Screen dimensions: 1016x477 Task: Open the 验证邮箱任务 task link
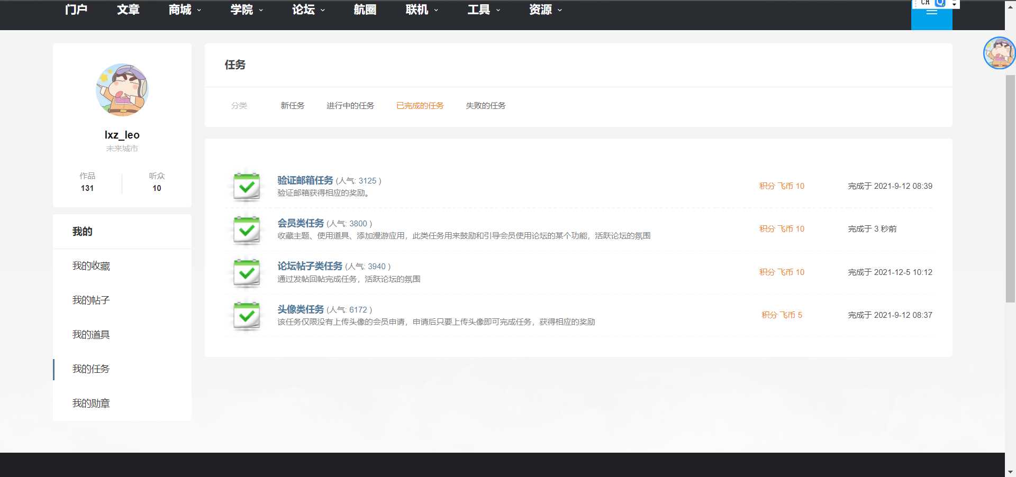point(305,180)
